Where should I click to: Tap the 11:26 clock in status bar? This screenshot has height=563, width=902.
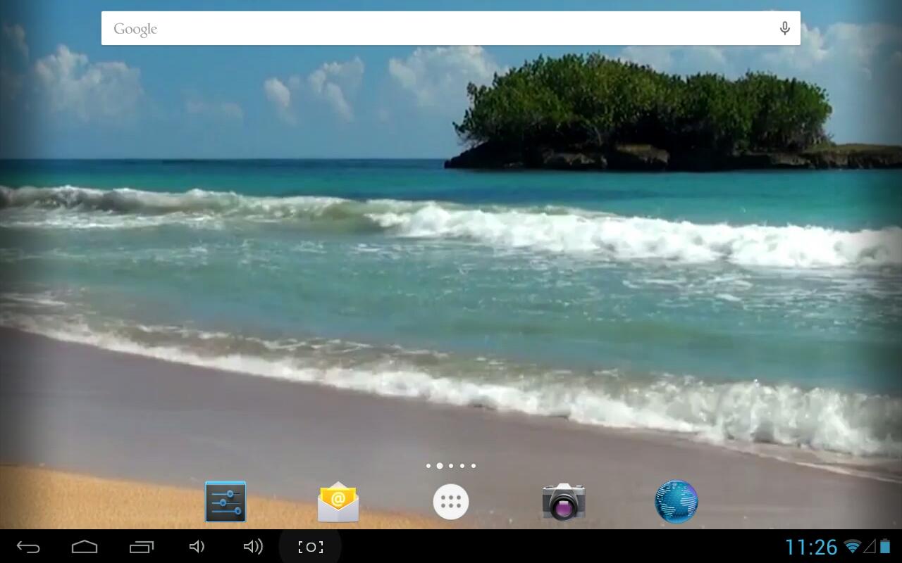click(x=811, y=547)
